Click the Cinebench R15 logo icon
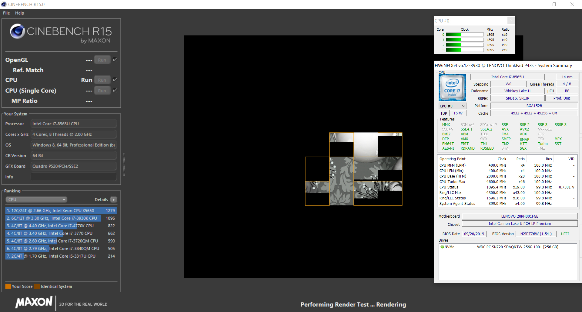This screenshot has height=312, width=582. point(17,31)
